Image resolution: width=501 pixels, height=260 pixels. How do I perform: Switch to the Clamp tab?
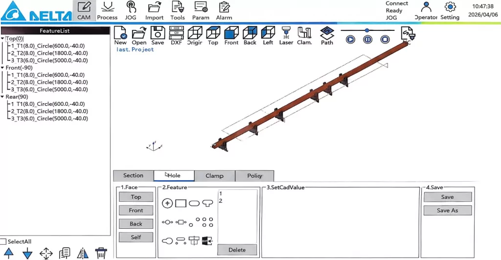214,176
